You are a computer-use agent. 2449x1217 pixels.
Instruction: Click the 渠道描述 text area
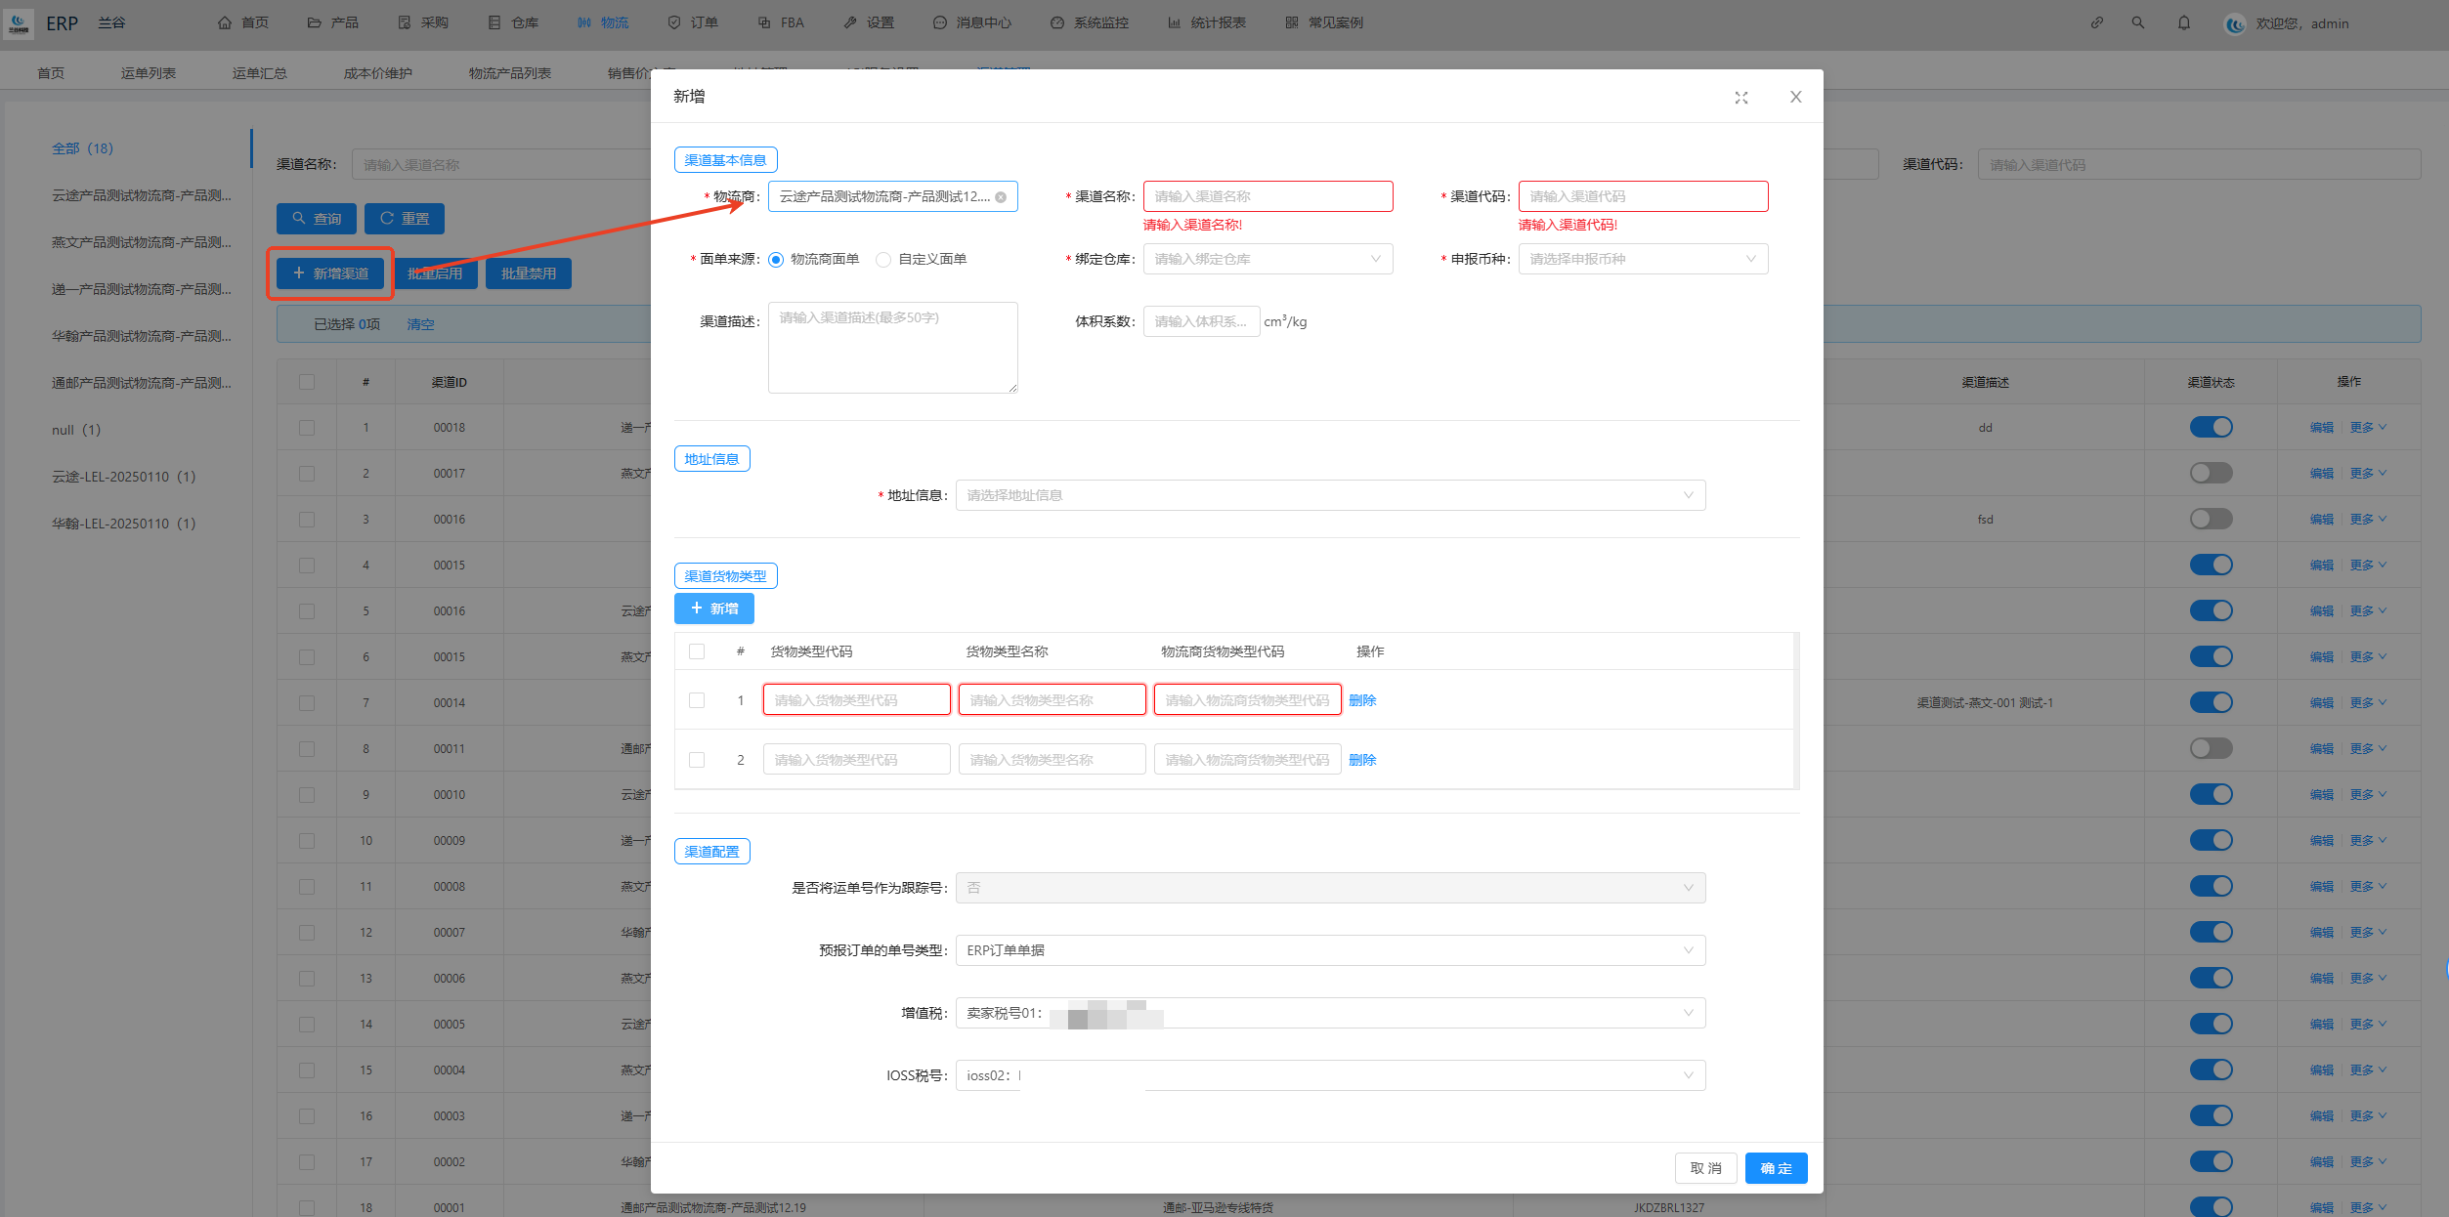(892, 348)
